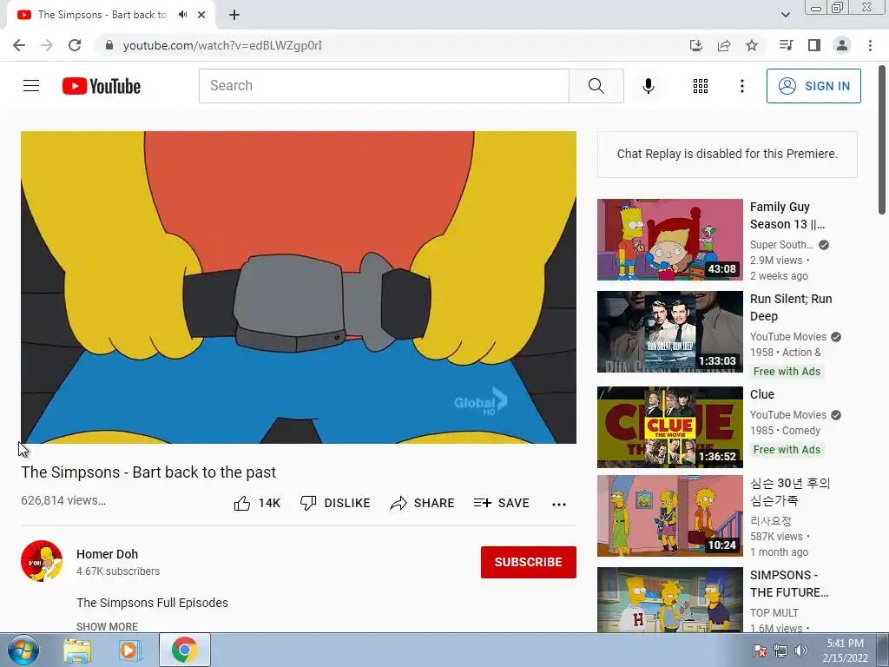Viewport: 889px width, 667px height.
Task: Click the 리사요정 channel name
Action: tap(771, 521)
